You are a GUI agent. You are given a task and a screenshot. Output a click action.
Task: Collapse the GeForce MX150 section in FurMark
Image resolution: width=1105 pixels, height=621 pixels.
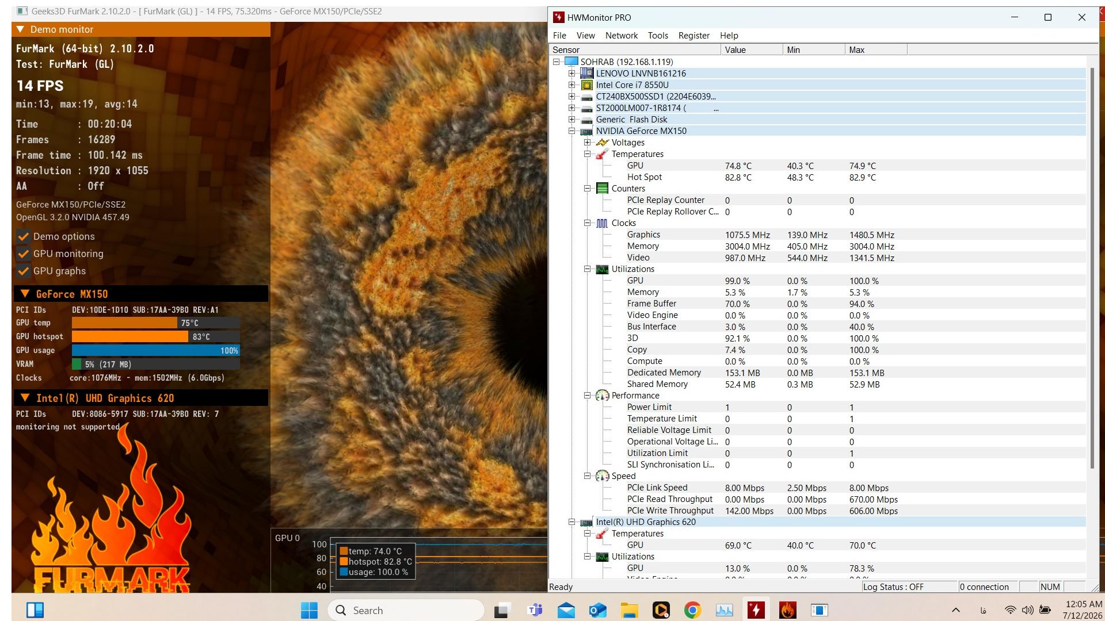click(25, 294)
